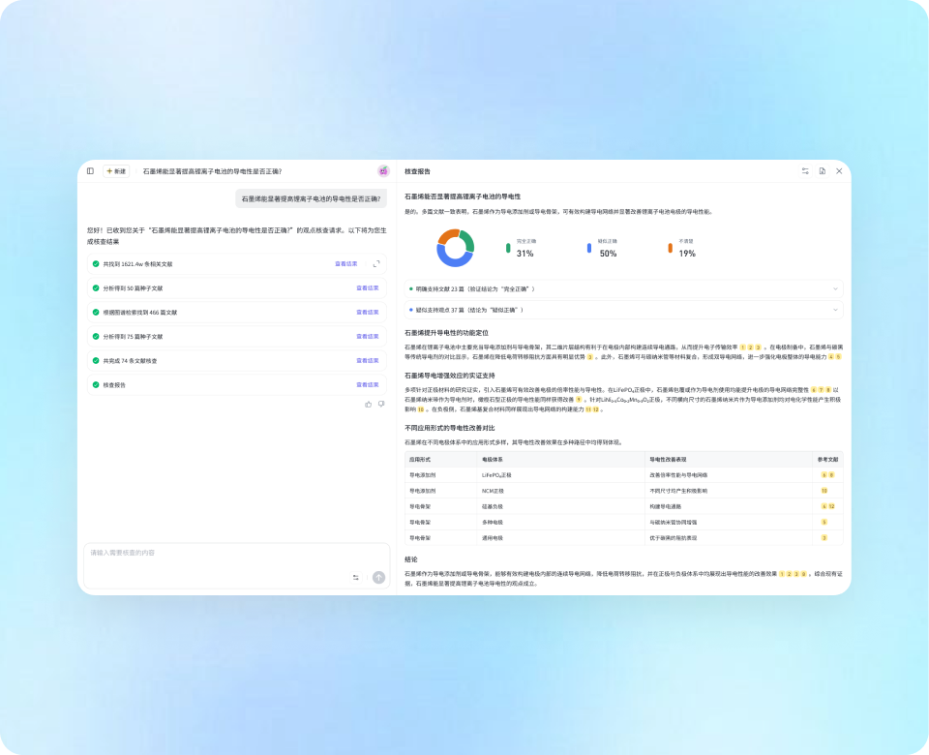Click 查看结果 on the '根据图谱检索找到 466' row

click(368, 313)
